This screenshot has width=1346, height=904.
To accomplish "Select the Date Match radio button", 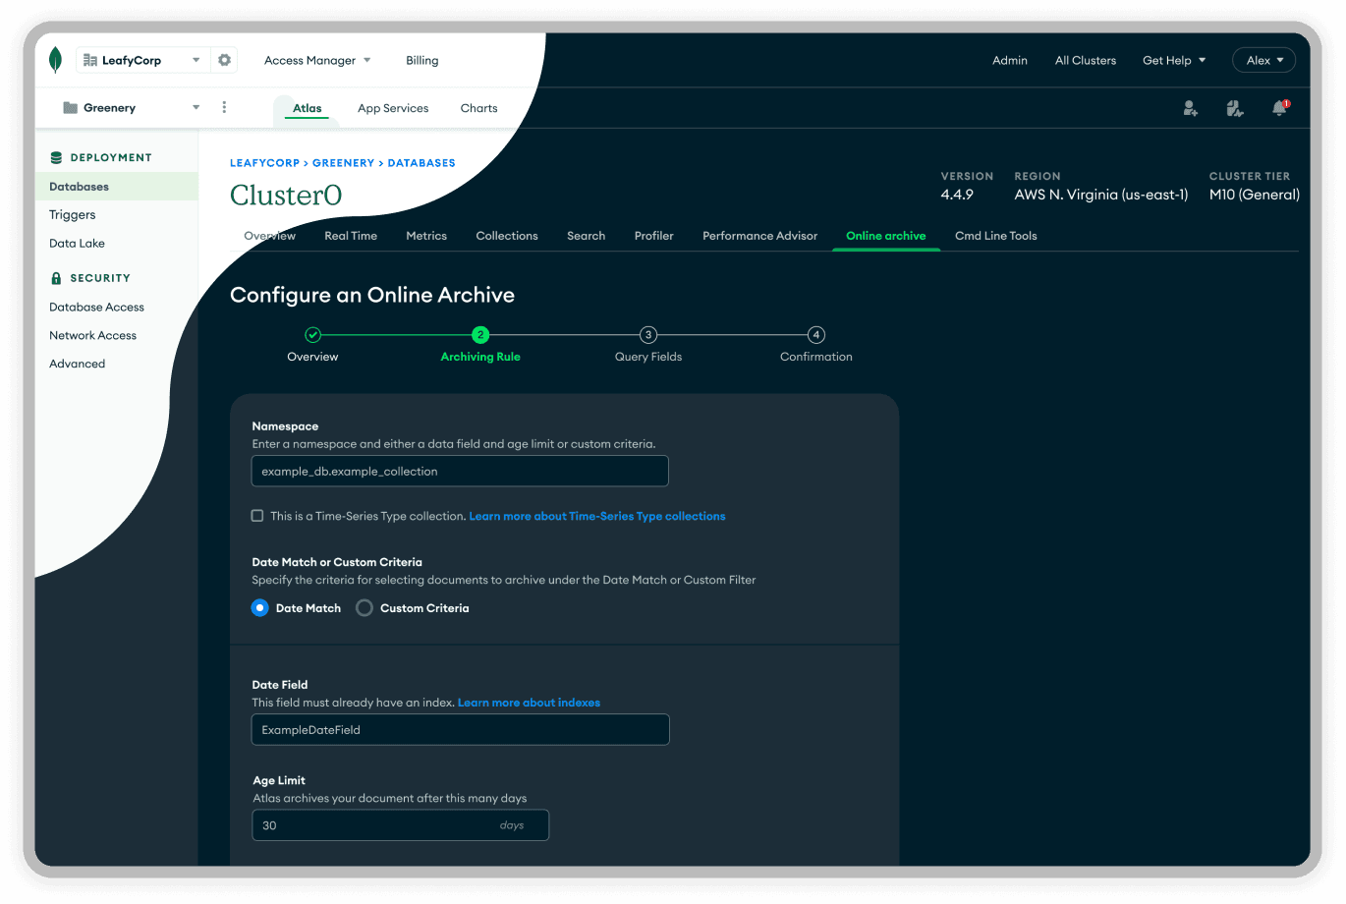I will (258, 607).
